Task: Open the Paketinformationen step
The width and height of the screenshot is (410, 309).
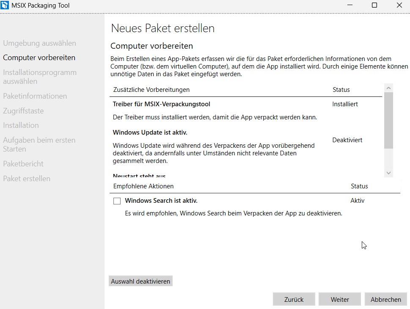Action: click(35, 96)
